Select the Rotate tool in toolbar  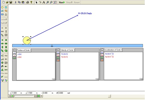(x=40, y=2)
